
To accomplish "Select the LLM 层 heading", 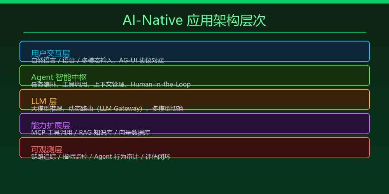I will [44, 101].
